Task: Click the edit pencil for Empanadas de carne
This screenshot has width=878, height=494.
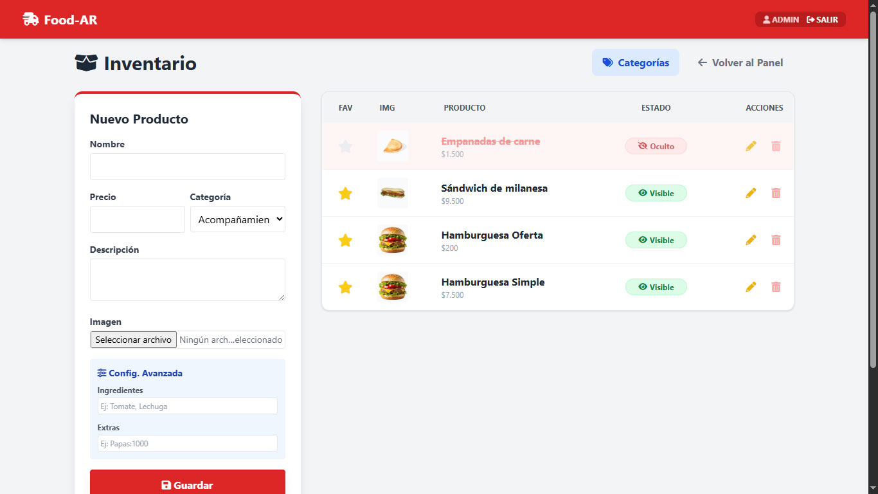Action: tap(751, 146)
